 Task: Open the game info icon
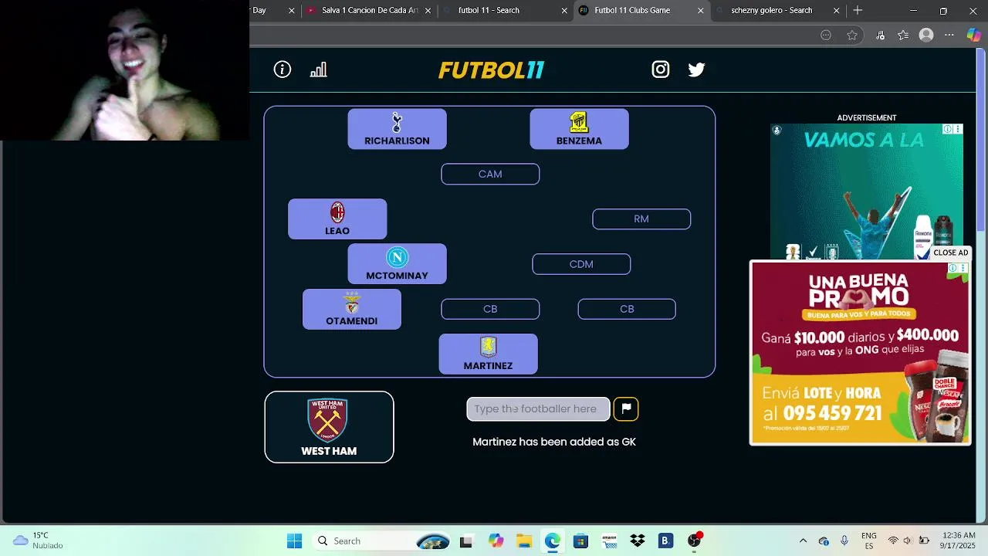(x=283, y=69)
